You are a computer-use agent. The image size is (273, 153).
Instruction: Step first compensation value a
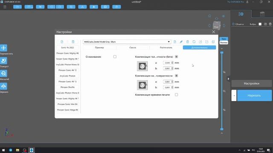(172, 63)
